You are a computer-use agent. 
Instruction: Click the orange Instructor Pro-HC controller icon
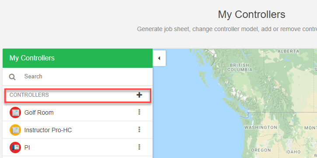pyautogui.click(x=15, y=130)
